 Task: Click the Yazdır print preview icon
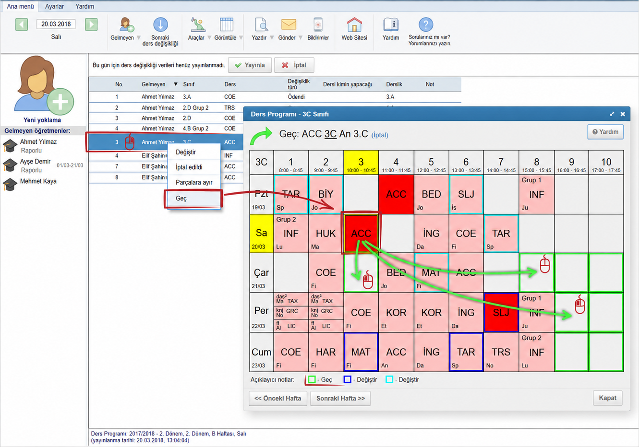point(261,25)
